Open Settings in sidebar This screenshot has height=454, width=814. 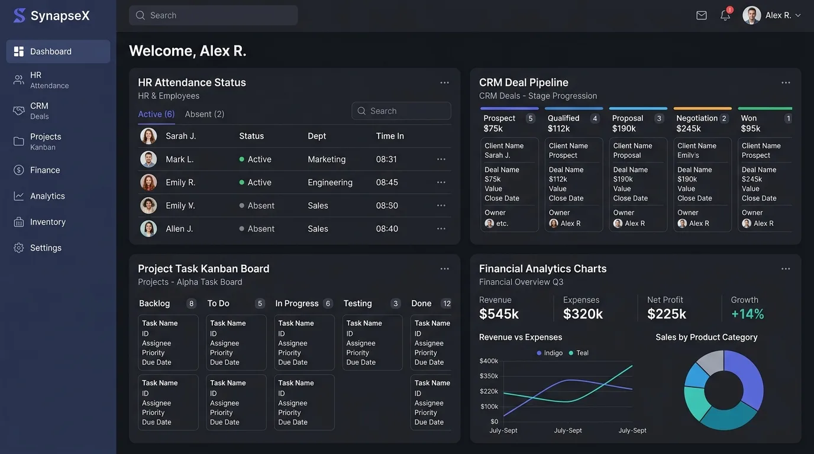click(x=58, y=248)
